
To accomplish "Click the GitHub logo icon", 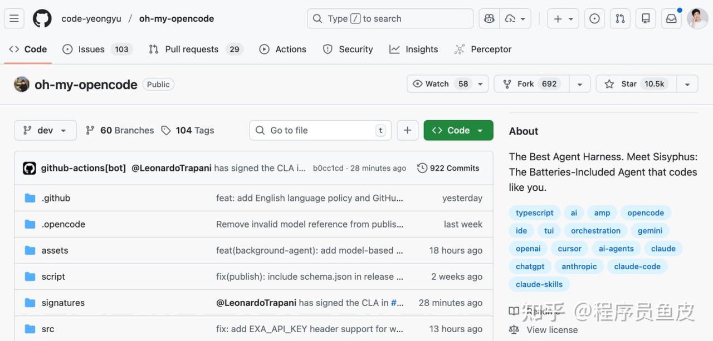I will pyautogui.click(x=42, y=18).
